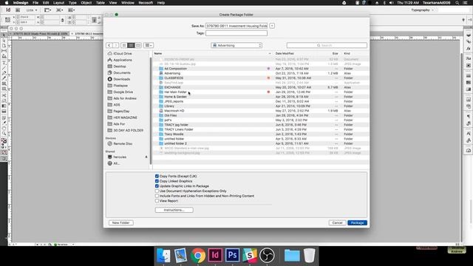
Task: Select the Her Main Folder row
Action: pos(261,92)
